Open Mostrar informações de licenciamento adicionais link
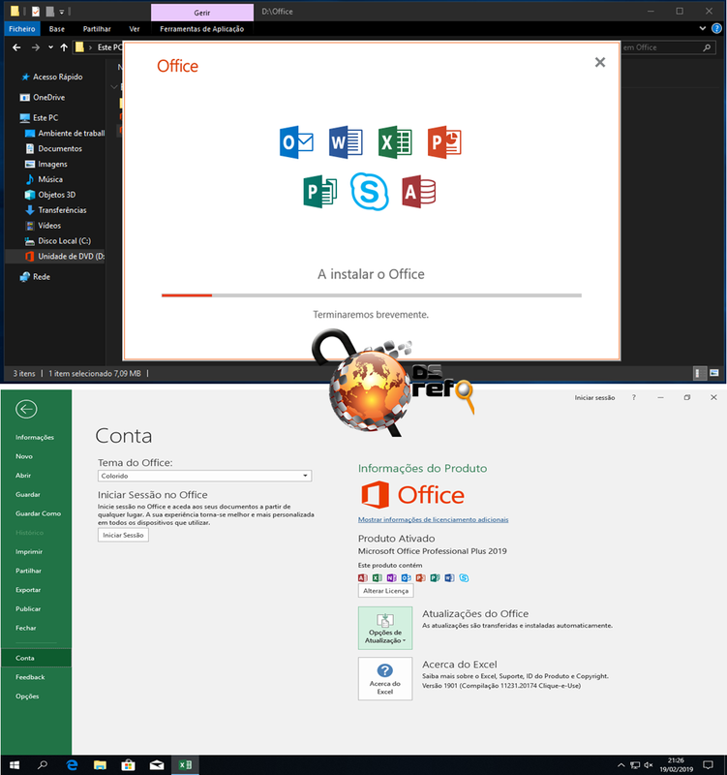This screenshot has width=727, height=775. tap(433, 519)
